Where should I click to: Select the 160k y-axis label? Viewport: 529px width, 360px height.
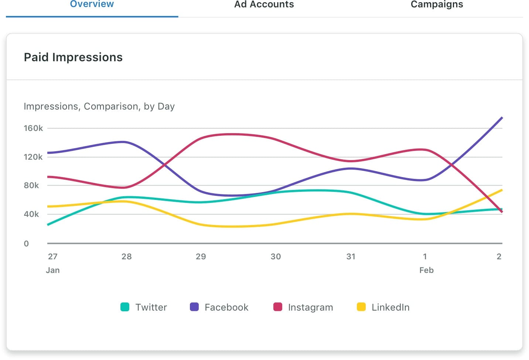click(x=33, y=128)
